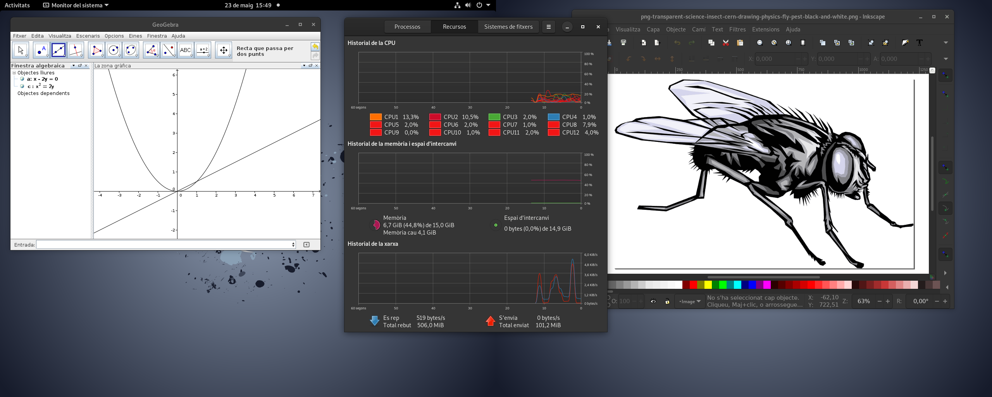Expand Inkscape commands toolbar overflow arrow

pyautogui.click(x=946, y=43)
